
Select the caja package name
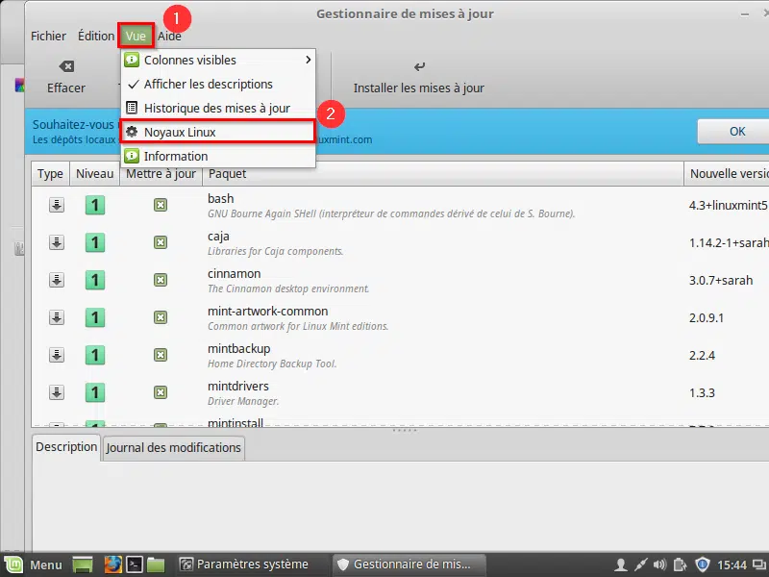point(218,237)
